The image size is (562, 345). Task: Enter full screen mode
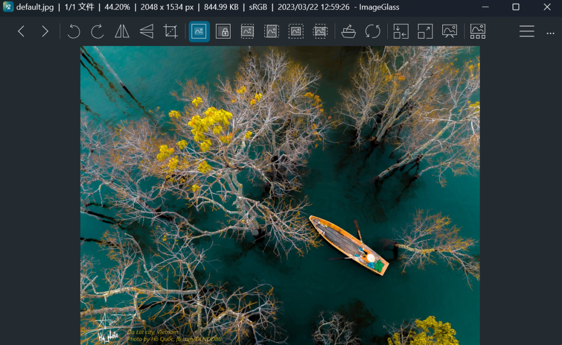[x=425, y=31]
